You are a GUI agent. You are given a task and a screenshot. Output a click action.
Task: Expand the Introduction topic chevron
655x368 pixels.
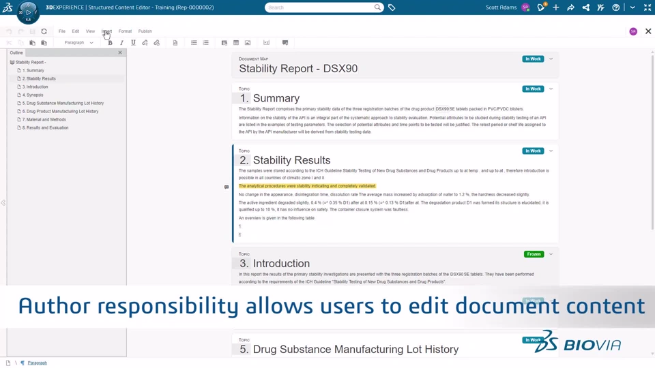(551, 254)
